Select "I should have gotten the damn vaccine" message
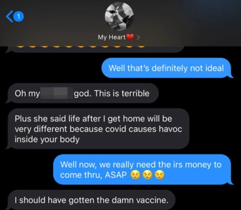Image resolution: width=241 pixels, height=210 pixels. pos(91,200)
